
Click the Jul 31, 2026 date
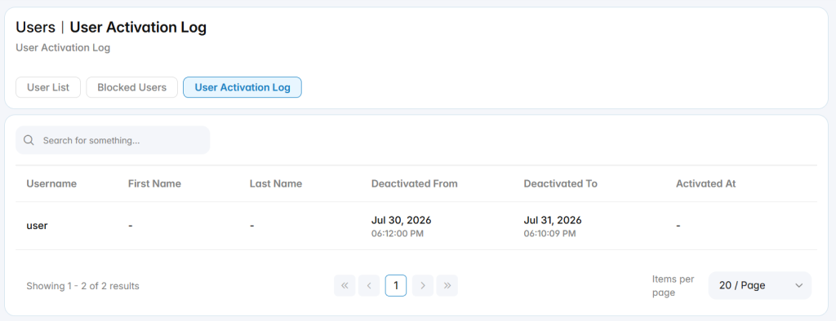coord(553,220)
